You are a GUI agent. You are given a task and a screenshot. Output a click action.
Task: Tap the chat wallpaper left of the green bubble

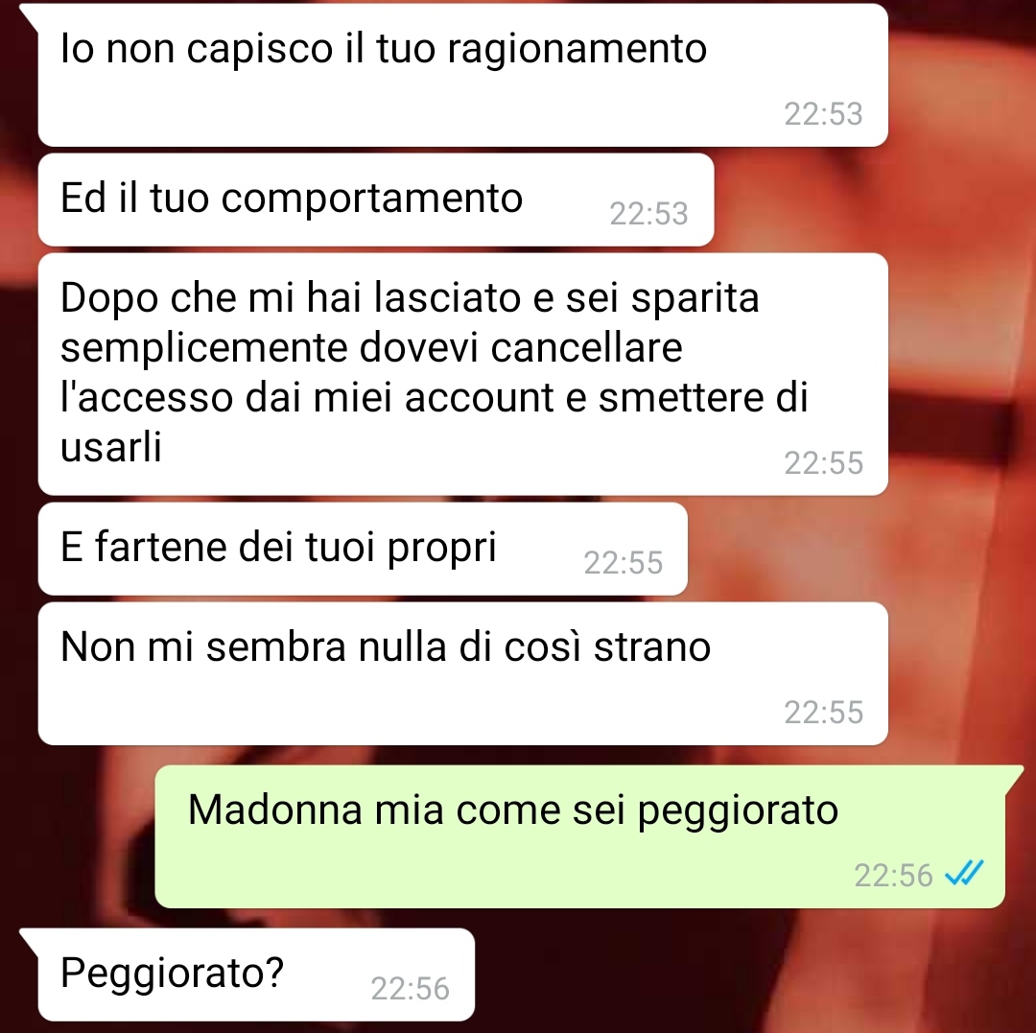[x=78, y=836]
